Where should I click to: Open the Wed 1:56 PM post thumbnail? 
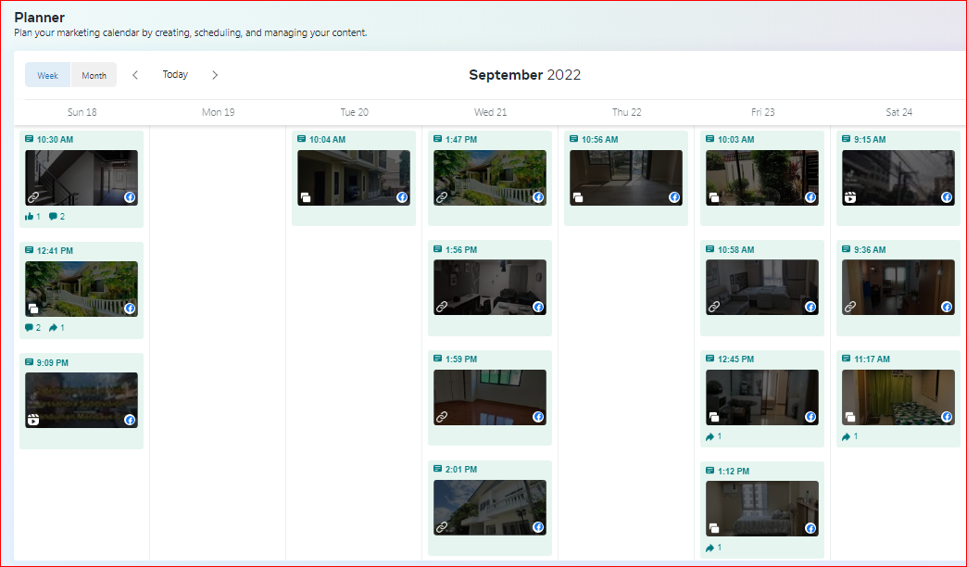pos(490,287)
